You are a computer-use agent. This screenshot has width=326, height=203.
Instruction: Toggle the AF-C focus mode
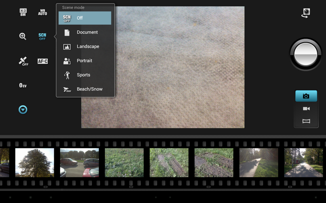click(x=42, y=61)
